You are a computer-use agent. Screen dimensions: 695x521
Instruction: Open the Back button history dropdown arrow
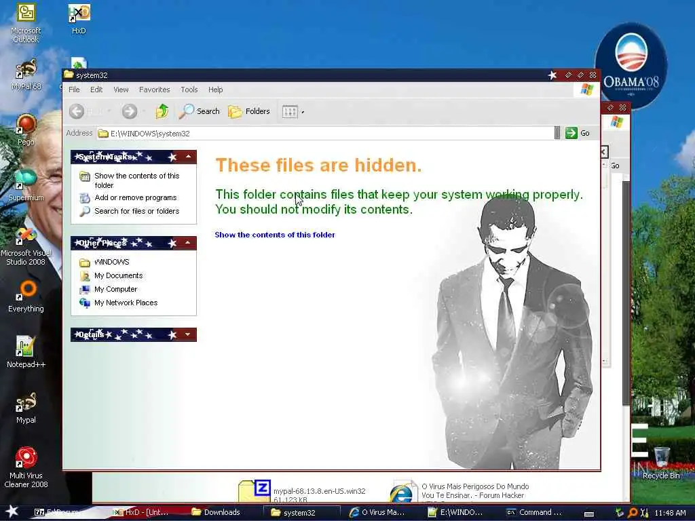click(109, 111)
